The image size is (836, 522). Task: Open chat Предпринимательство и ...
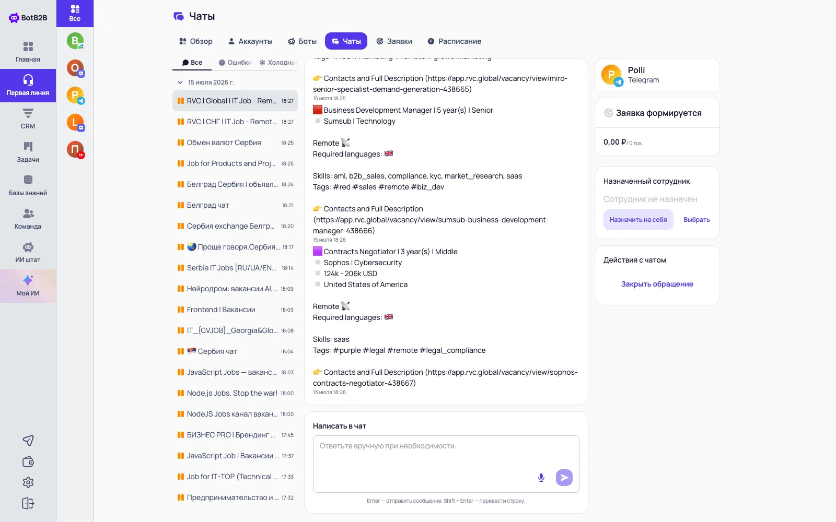(235, 497)
